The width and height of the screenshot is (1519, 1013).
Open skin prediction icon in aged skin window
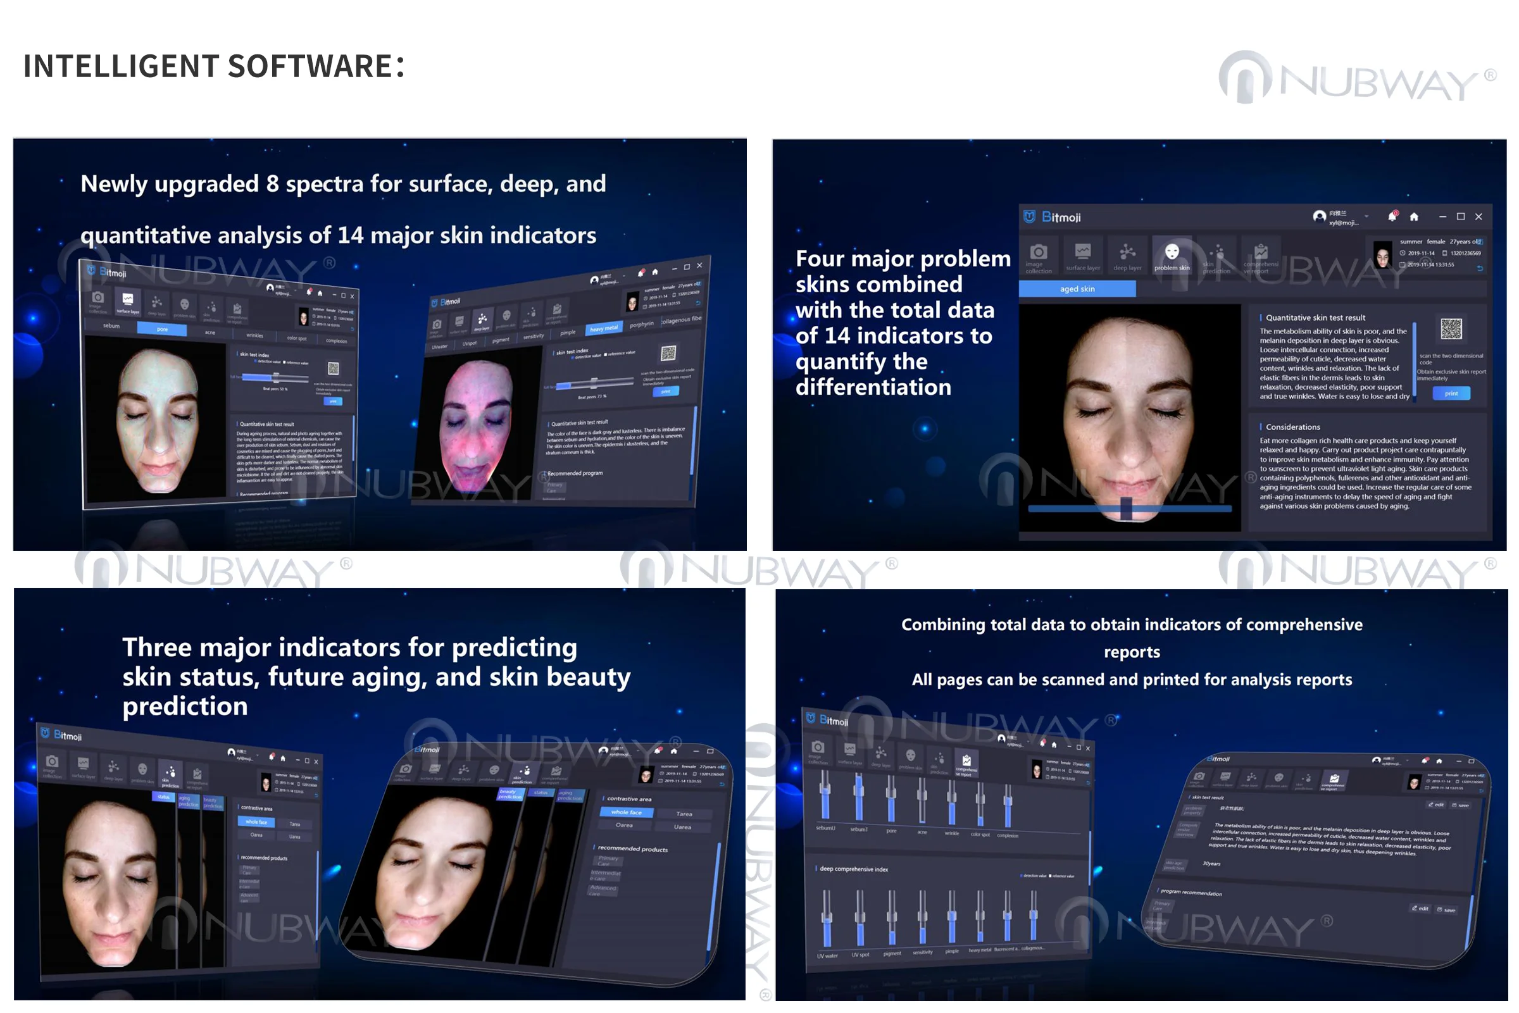[1217, 252]
